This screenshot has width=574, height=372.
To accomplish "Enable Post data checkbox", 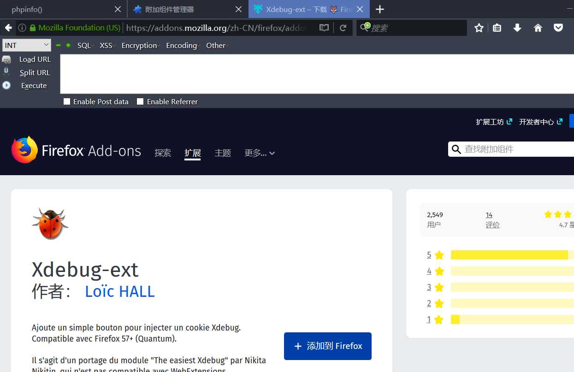I will pyautogui.click(x=67, y=101).
